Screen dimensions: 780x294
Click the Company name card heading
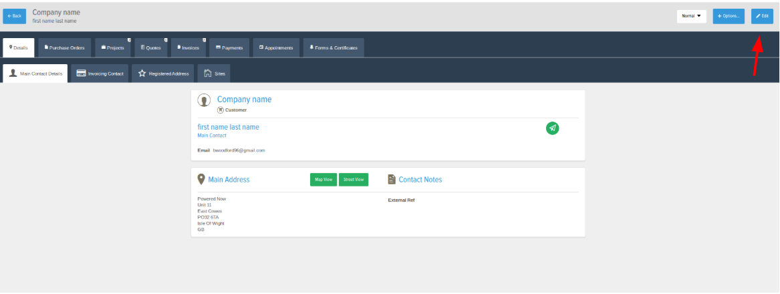coord(244,100)
